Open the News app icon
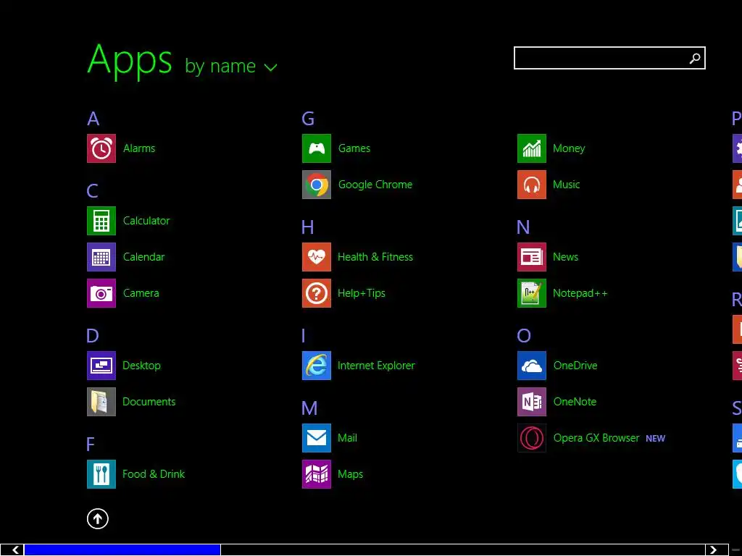742x556 pixels. click(532, 257)
